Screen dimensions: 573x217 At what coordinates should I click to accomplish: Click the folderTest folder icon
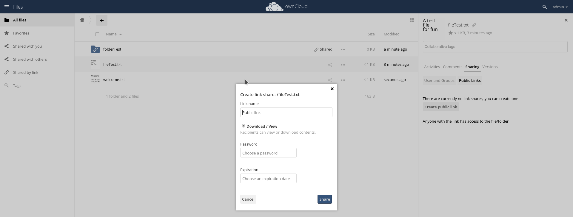[95, 49]
